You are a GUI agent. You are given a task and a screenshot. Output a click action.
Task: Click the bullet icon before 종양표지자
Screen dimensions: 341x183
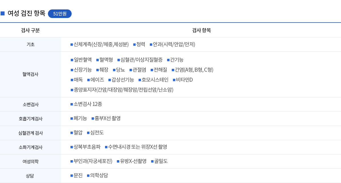pos(72,90)
